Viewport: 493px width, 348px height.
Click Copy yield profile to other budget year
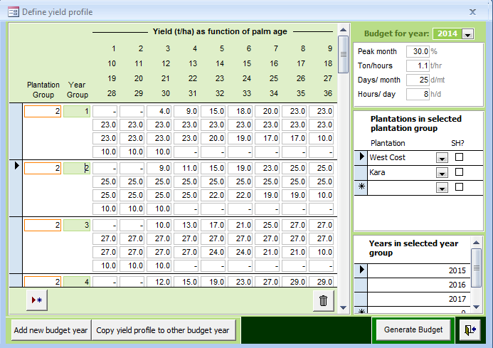pos(163,330)
